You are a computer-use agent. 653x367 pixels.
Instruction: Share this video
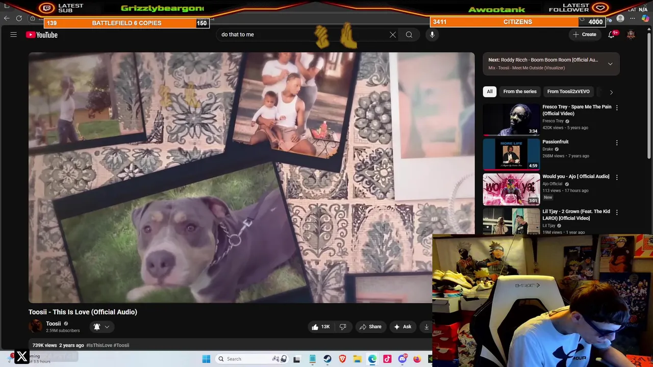370,327
